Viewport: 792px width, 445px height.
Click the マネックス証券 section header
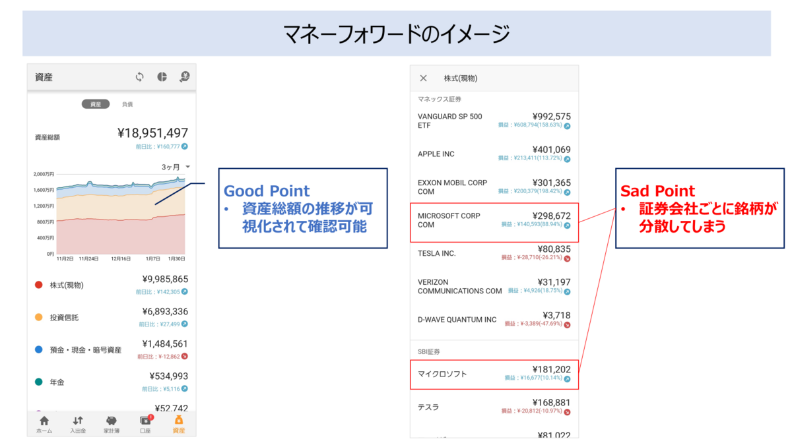click(440, 99)
